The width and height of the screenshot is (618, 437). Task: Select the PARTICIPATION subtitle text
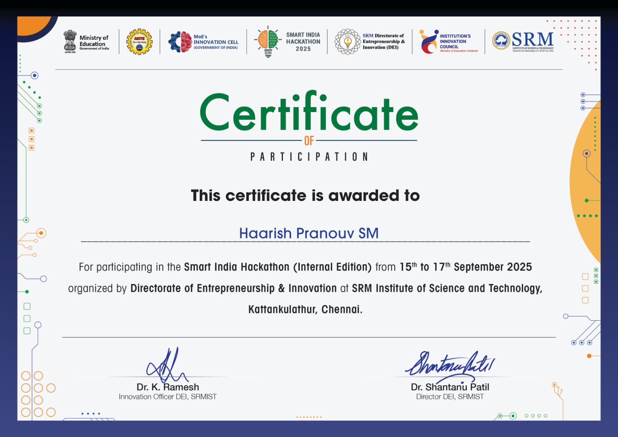pos(309,157)
